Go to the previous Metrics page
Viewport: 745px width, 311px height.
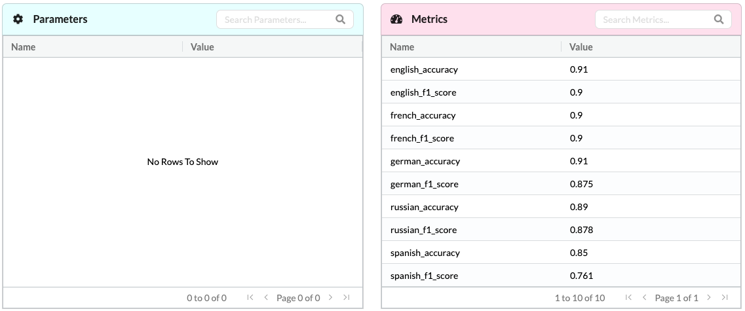pyautogui.click(x=644, y=298)
